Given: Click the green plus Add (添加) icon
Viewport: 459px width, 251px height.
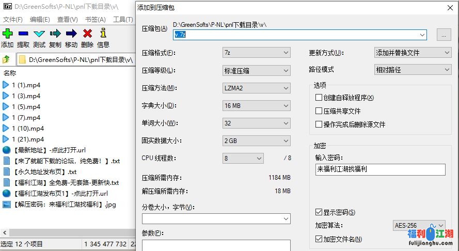Looking at the screenshot, I should (x=7, y=34).
